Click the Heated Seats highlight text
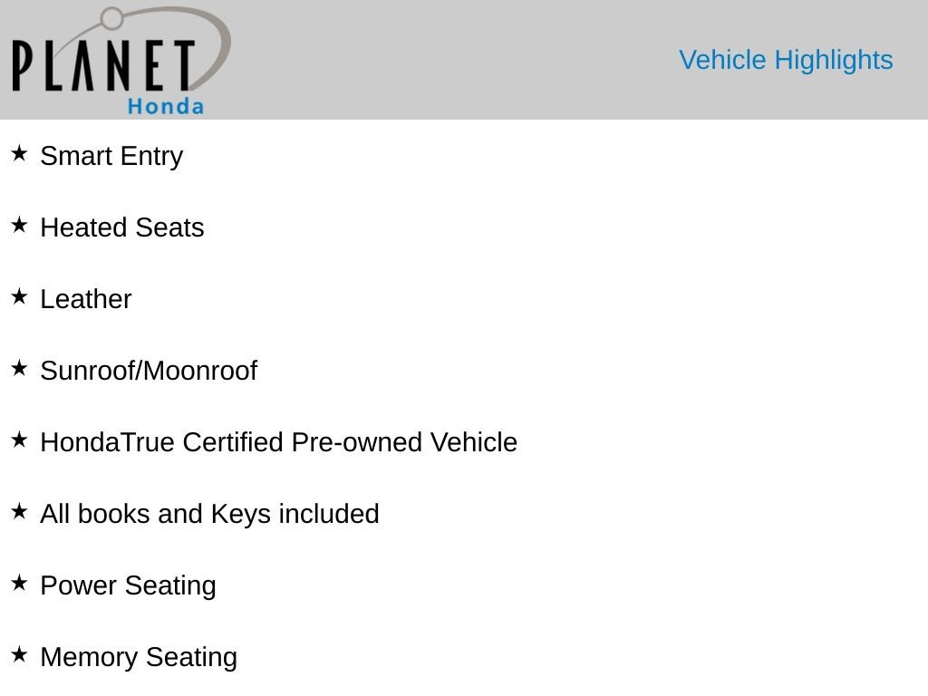 click(x=122, y=227)
